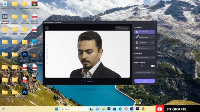The image size is (200, 112).
Task: Open Photoshop from the taskbar
Action: [109, 109]
